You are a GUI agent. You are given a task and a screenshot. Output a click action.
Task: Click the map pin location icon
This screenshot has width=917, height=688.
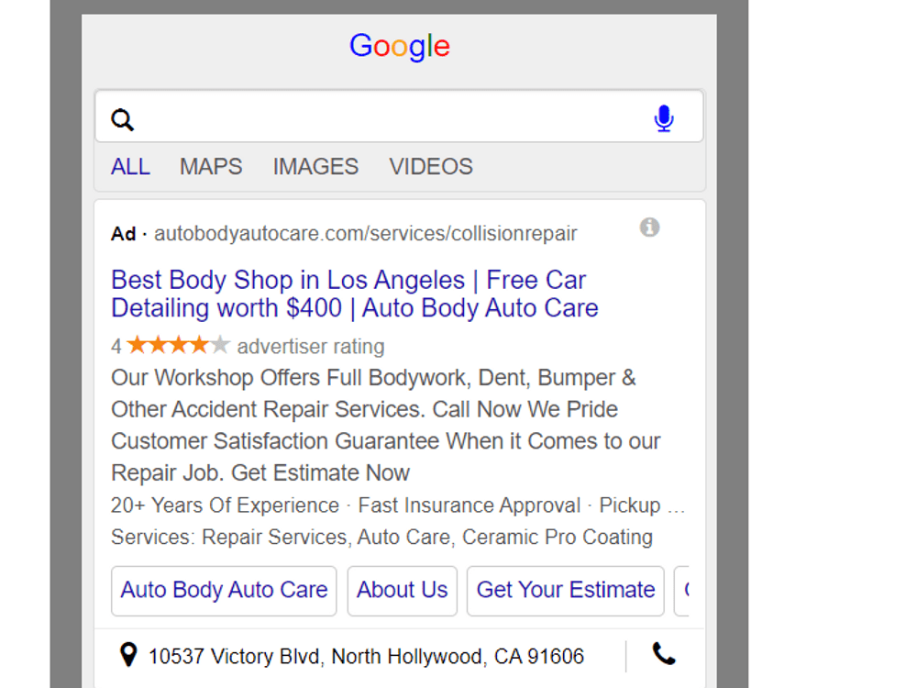point(128,655)
